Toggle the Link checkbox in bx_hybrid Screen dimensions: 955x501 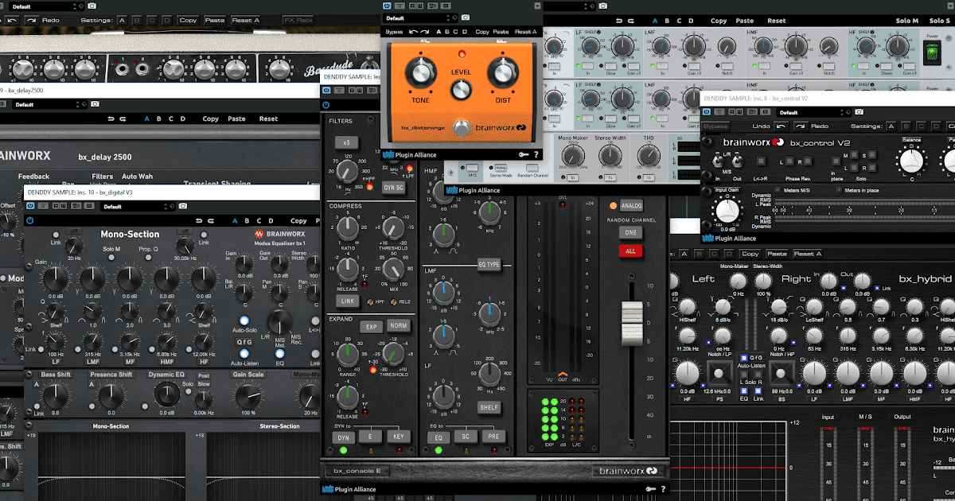click(876, 288)
